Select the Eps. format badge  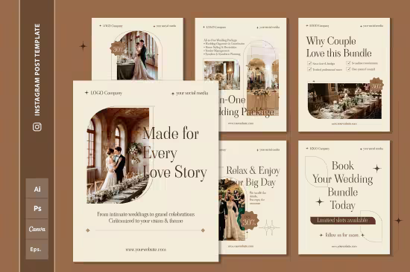point(37,250)
